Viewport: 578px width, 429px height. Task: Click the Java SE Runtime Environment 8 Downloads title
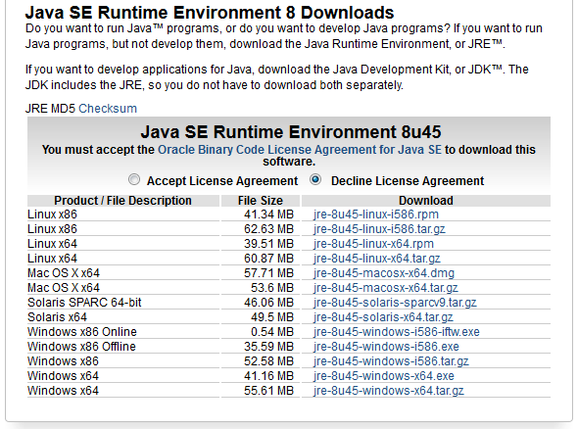click(210, 13)
